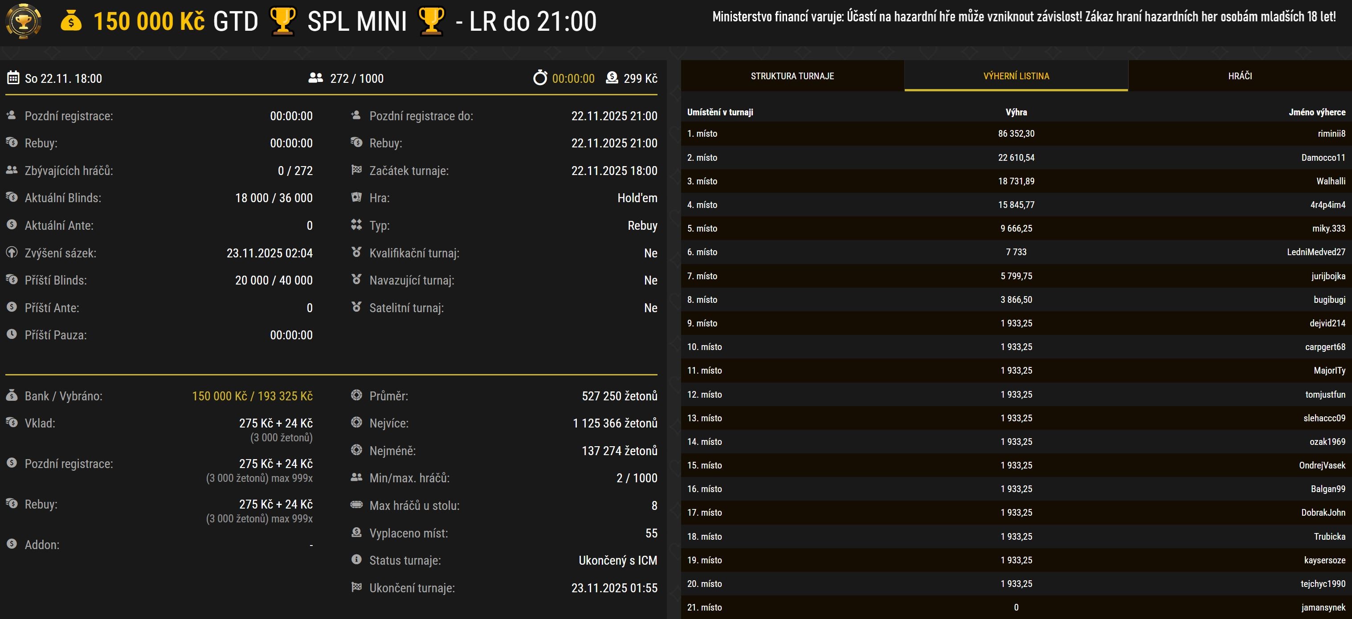Click the buy-in coin icon beside 299 Kč

[x=612, y=78]
